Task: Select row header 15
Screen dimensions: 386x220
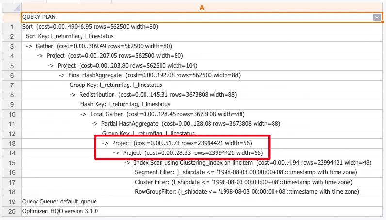Action: tap(12, 163)
